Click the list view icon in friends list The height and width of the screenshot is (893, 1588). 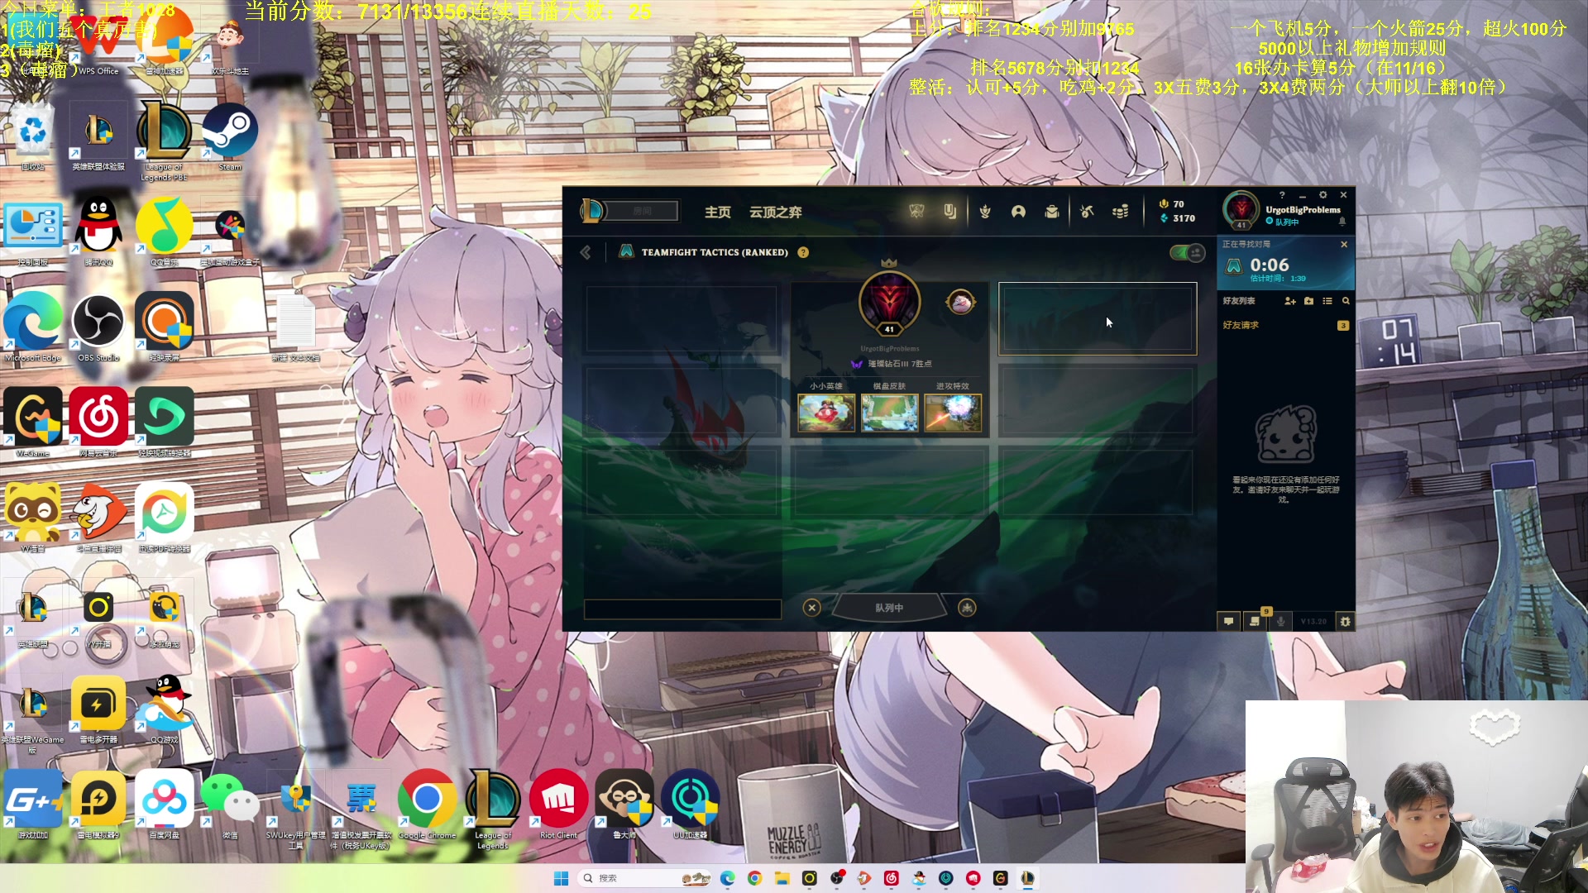click(1327, 301)
